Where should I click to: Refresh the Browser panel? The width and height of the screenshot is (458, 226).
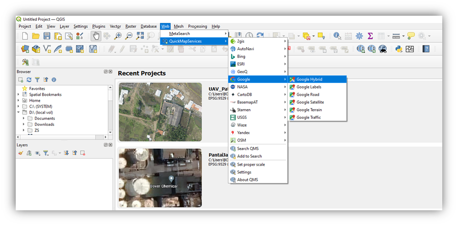[29, 80]
